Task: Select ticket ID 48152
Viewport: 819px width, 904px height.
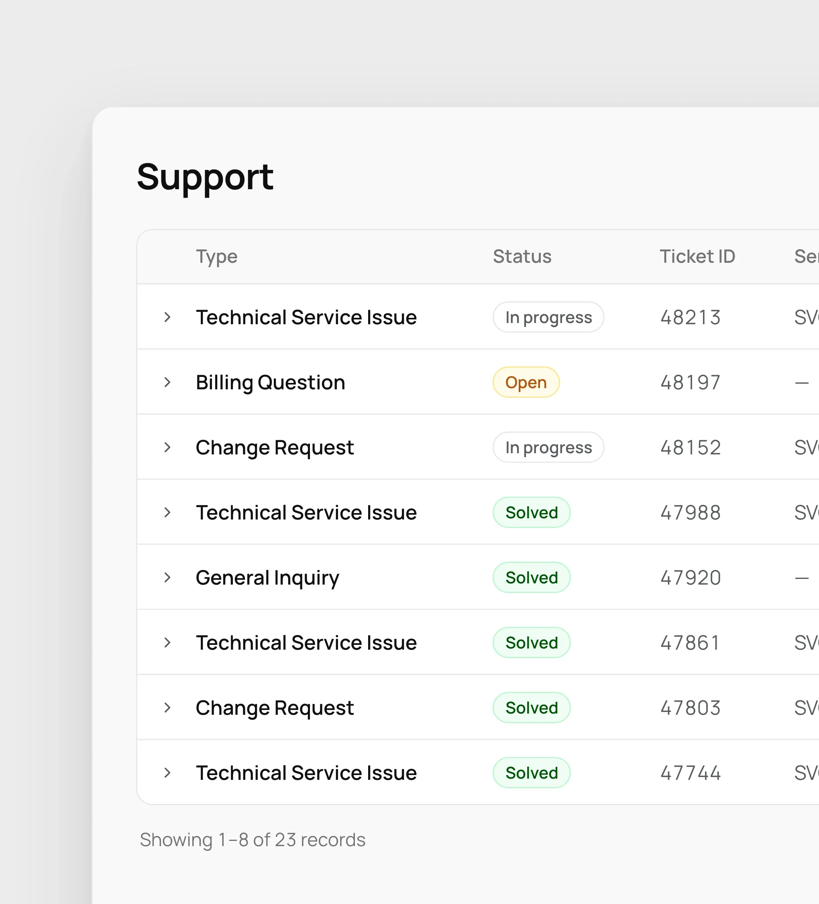Action: [691, 448]
